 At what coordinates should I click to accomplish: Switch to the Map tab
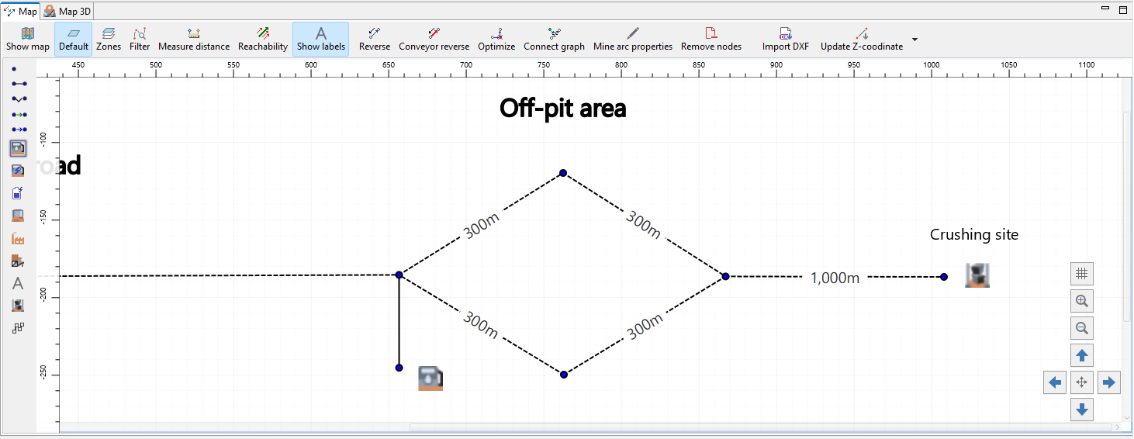tap(21, 11)
